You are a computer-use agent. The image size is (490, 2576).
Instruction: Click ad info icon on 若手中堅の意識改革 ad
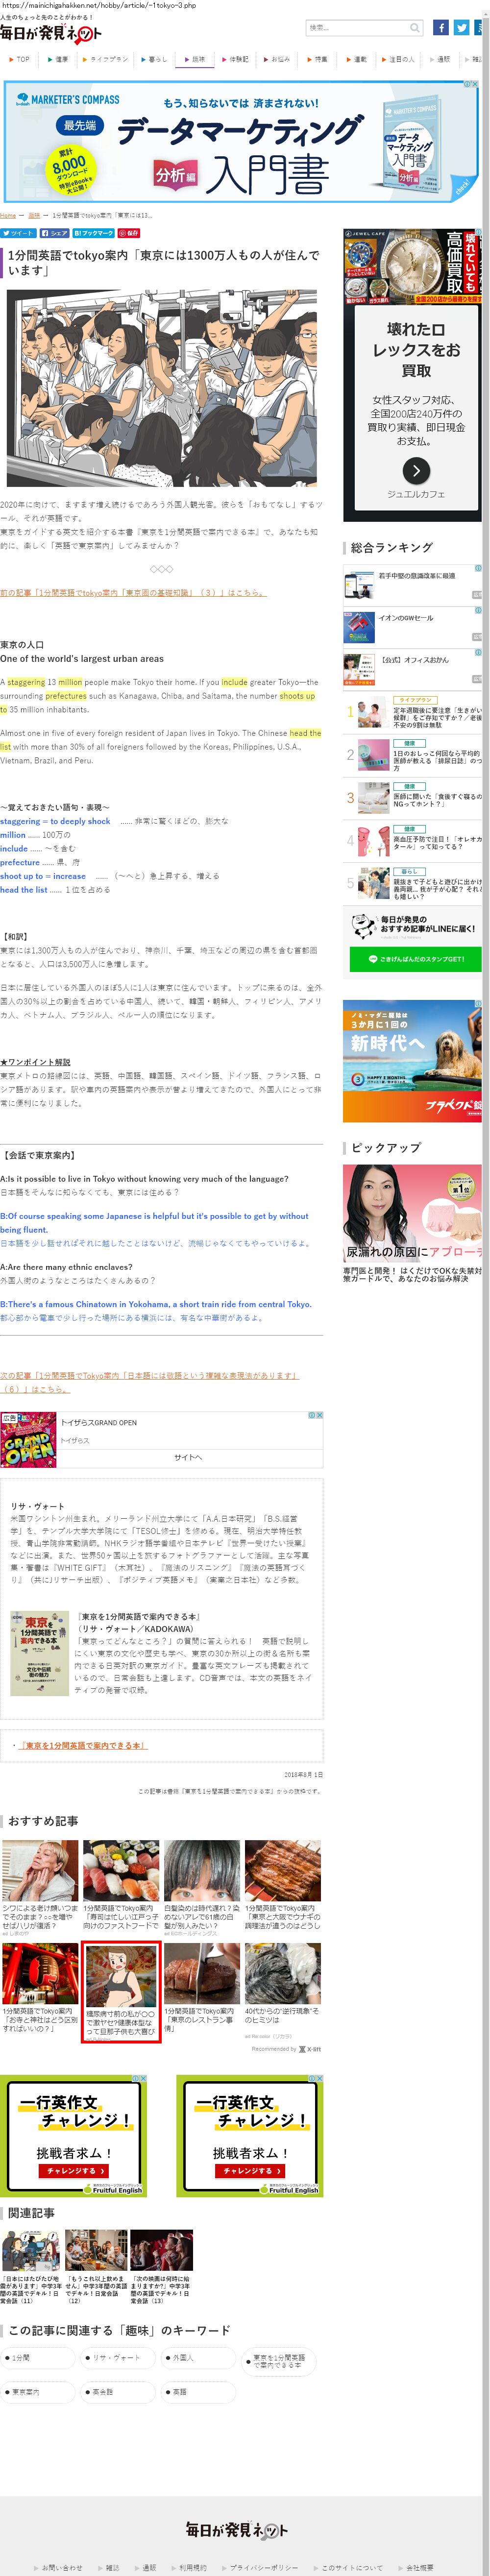click(478, 568)
